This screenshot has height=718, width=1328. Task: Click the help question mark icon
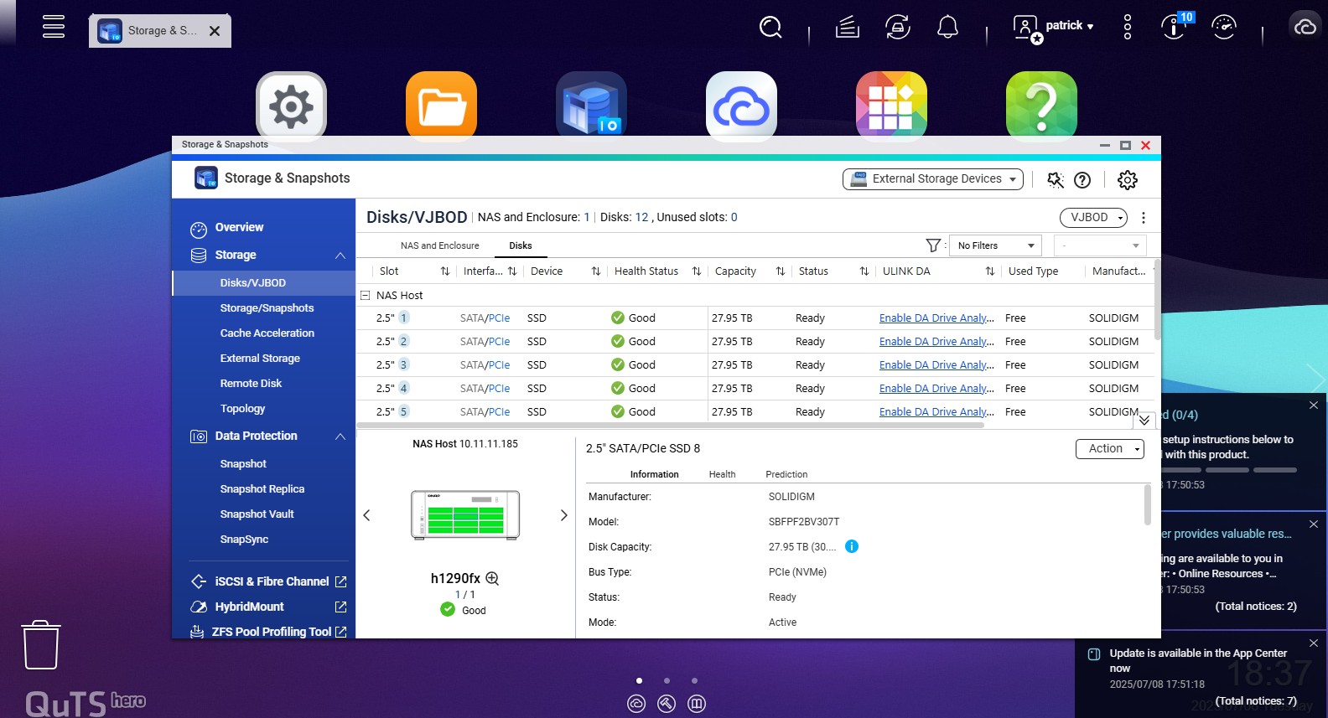(x=1082, y=180)
